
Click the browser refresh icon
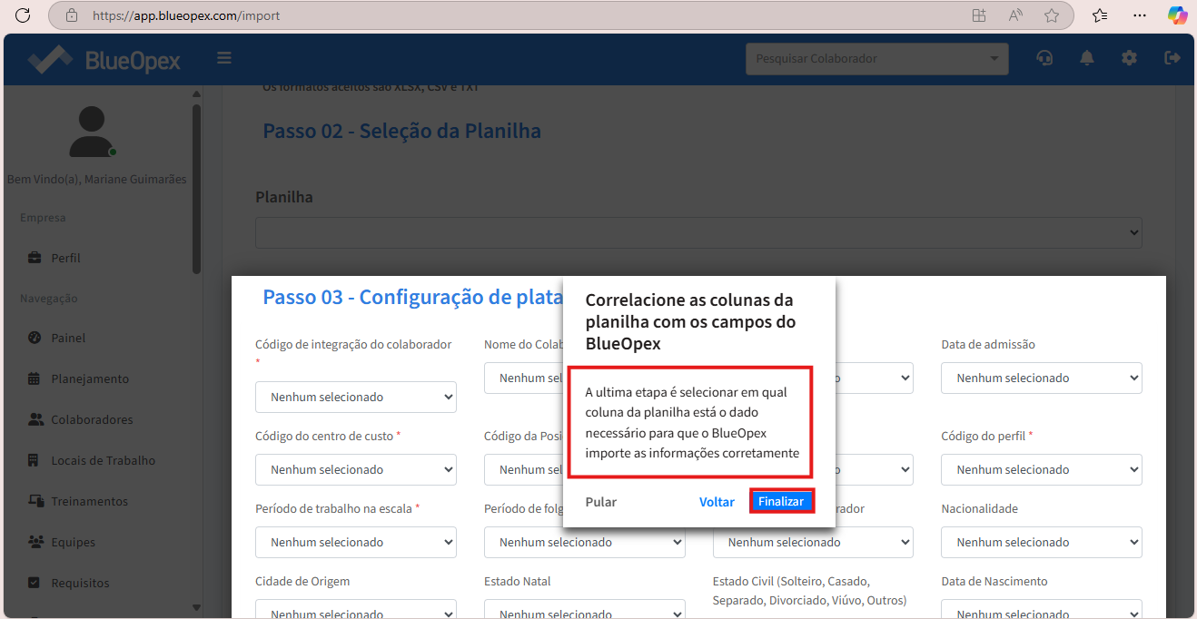[23, 15]
